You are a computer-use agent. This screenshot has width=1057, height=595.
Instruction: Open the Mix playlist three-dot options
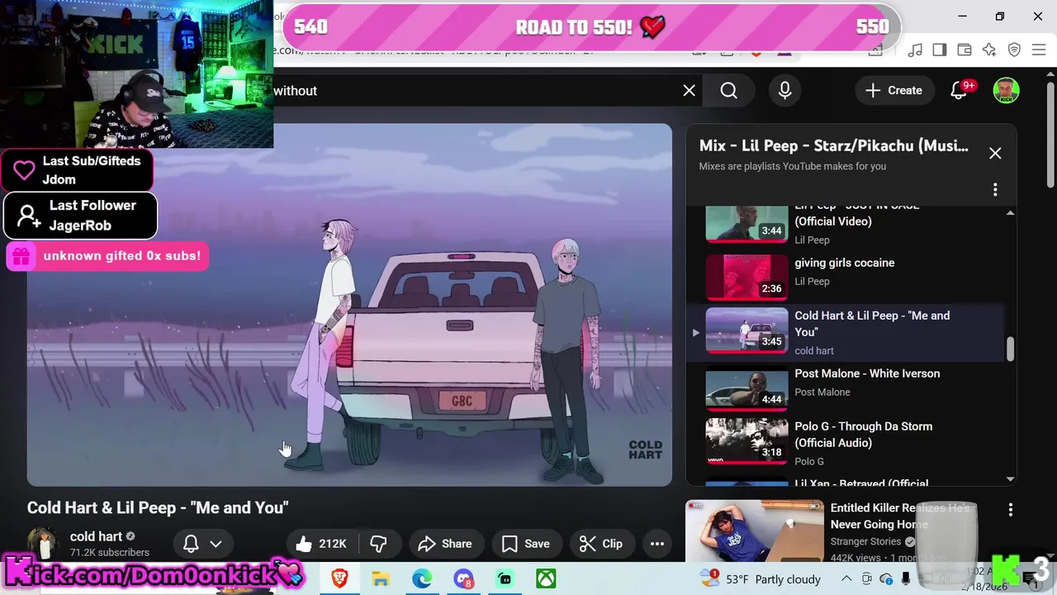[995, 190]
